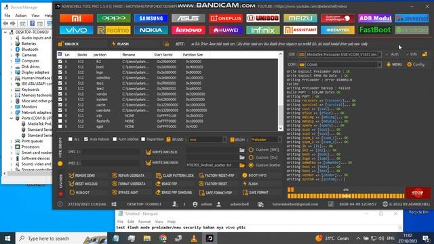
Task: Click the Device Manager horizontal scrollbar
Action: pos(28,174)
